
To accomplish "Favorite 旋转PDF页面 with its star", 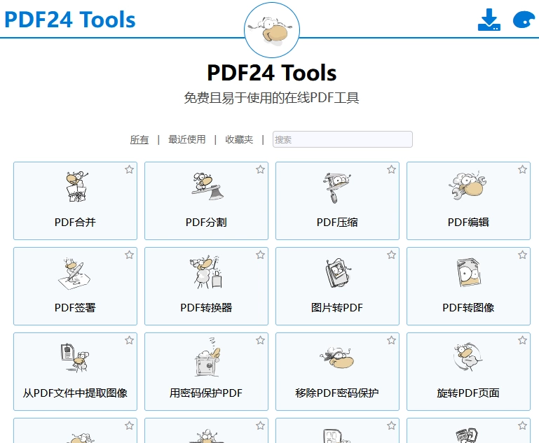I will click(x=522, y=340).
